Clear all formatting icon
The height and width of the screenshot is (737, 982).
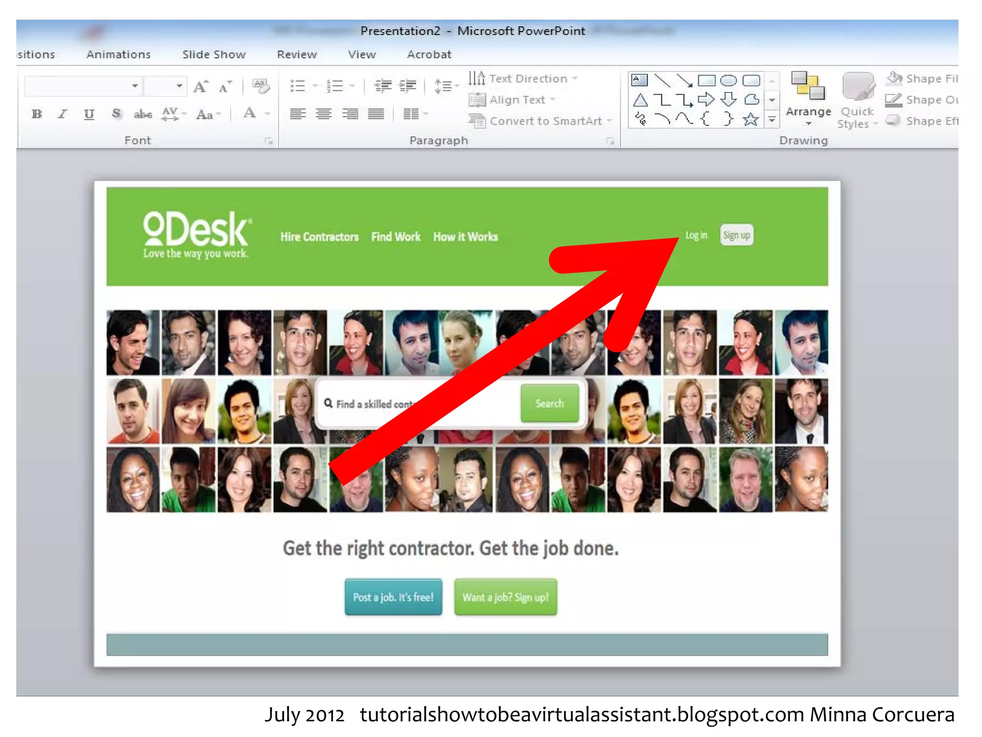pyautogui.click(x=261, y=86)
